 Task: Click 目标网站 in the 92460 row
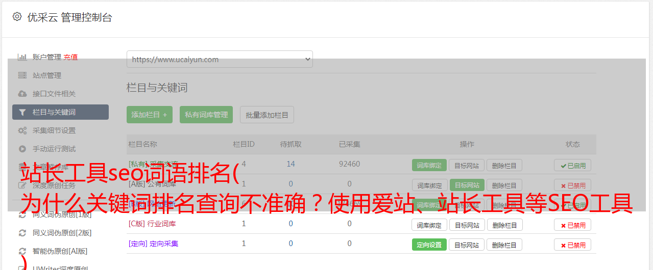(467, 165)
